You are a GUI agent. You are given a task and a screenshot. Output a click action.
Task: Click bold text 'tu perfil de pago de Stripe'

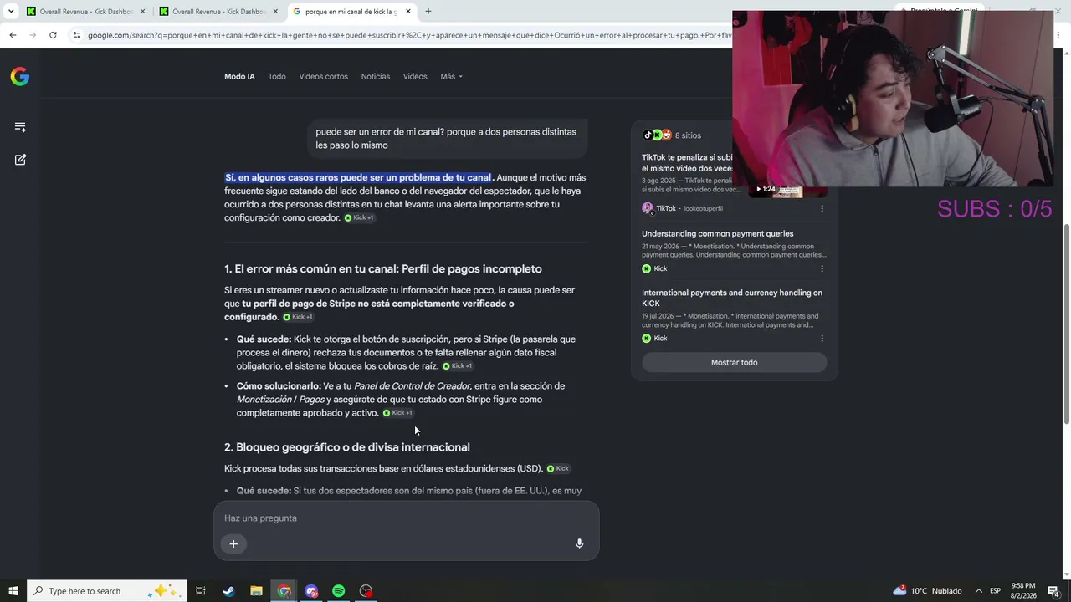[299, 304]
